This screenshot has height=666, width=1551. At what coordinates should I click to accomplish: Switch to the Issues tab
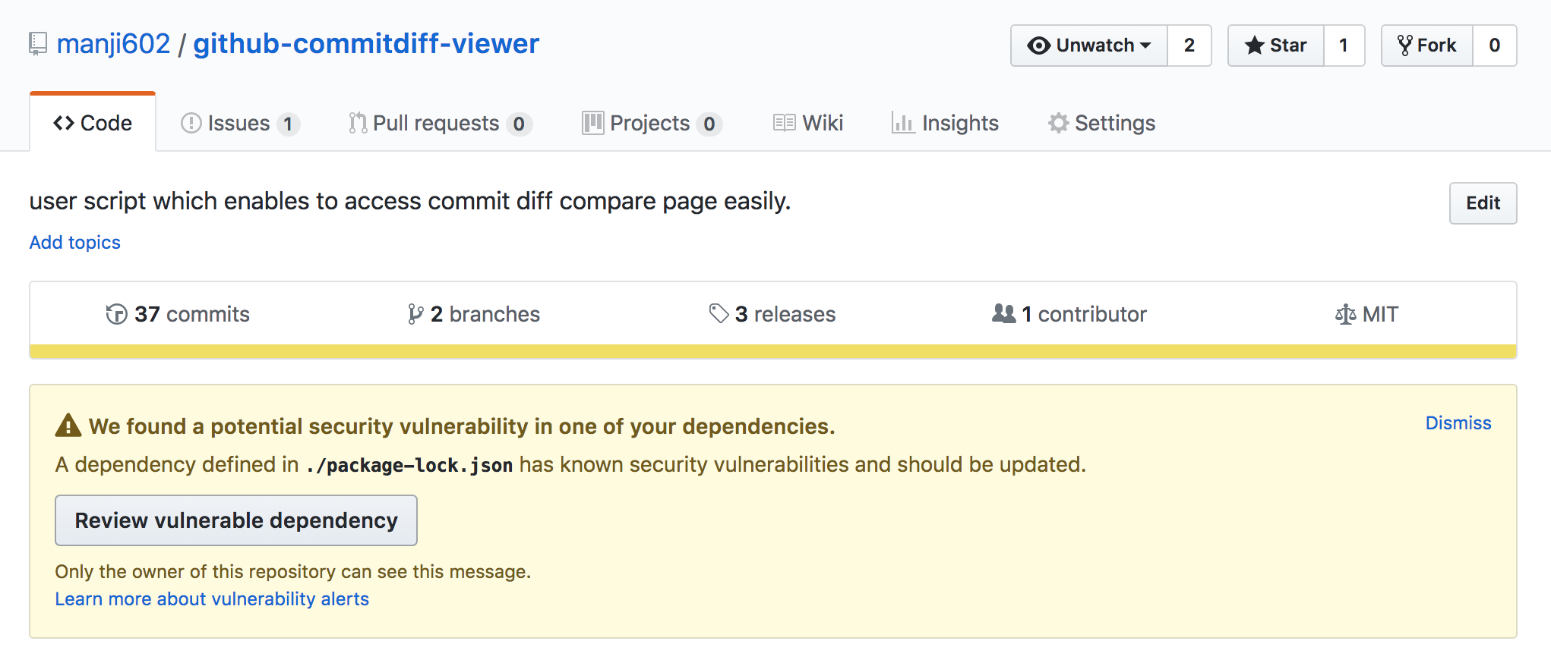(240, 123)
